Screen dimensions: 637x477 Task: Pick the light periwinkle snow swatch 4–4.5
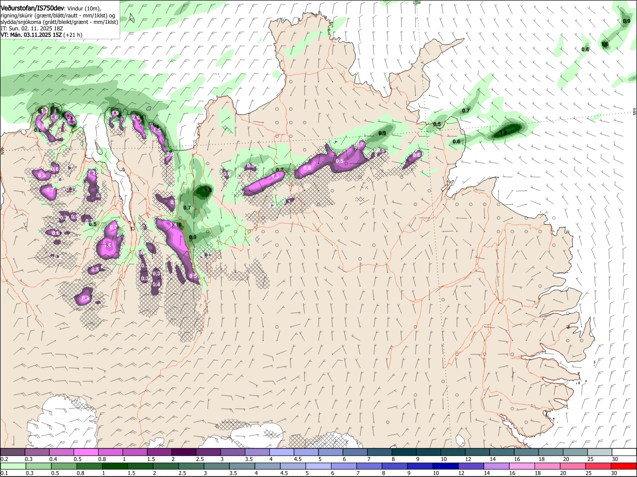[281, 452]
